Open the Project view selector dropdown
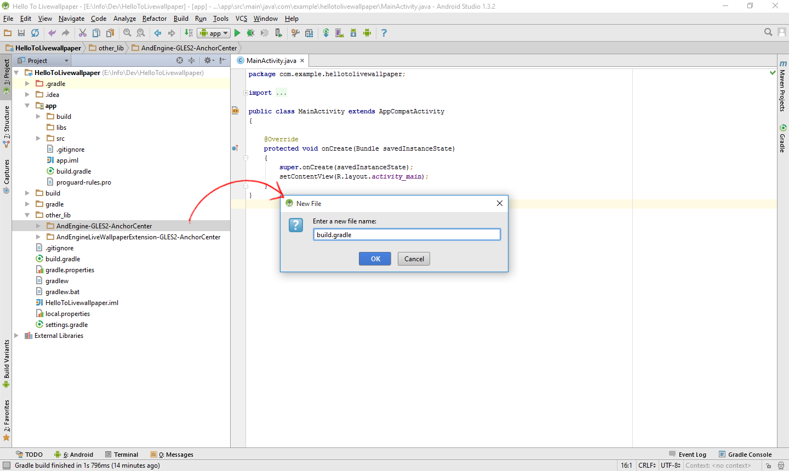Viewport: 789px width, 471px height. (x=44, y=60)
